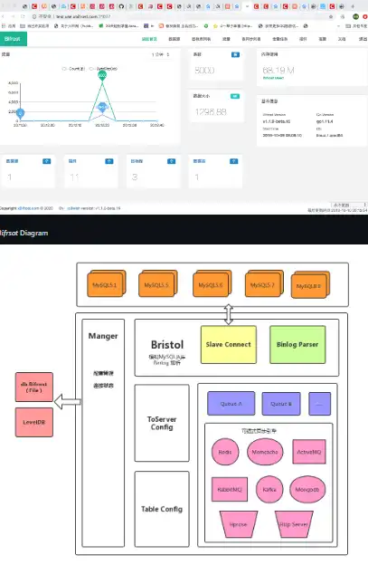The image size is (368, 565).
Task: Select the green highlighted navigation item
Action: click(x=149, y=39)
